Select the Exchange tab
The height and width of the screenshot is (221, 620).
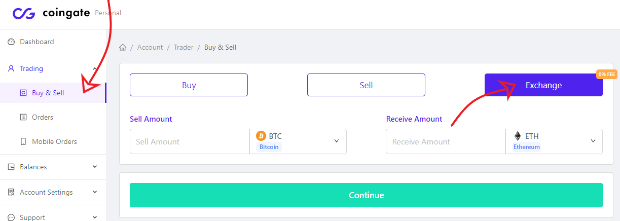pyautogui.click(x=543, y=85)
